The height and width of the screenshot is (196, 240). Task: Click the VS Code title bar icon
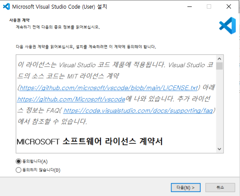6,6
